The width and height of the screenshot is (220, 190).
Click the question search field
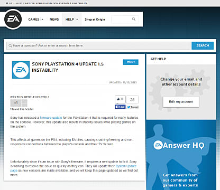[98, 45]
